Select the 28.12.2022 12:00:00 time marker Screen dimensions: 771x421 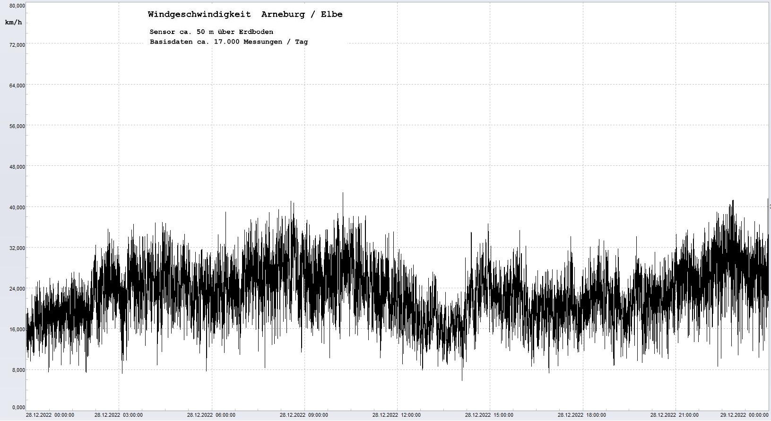tap(396, 415)
